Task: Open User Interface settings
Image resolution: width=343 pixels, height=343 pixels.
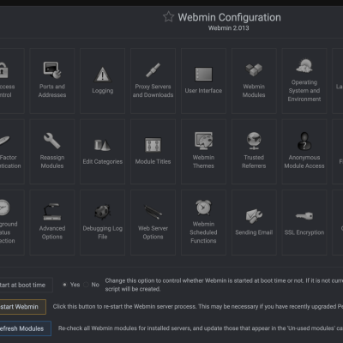Action: pyautogui.click(x=203, y=81)
